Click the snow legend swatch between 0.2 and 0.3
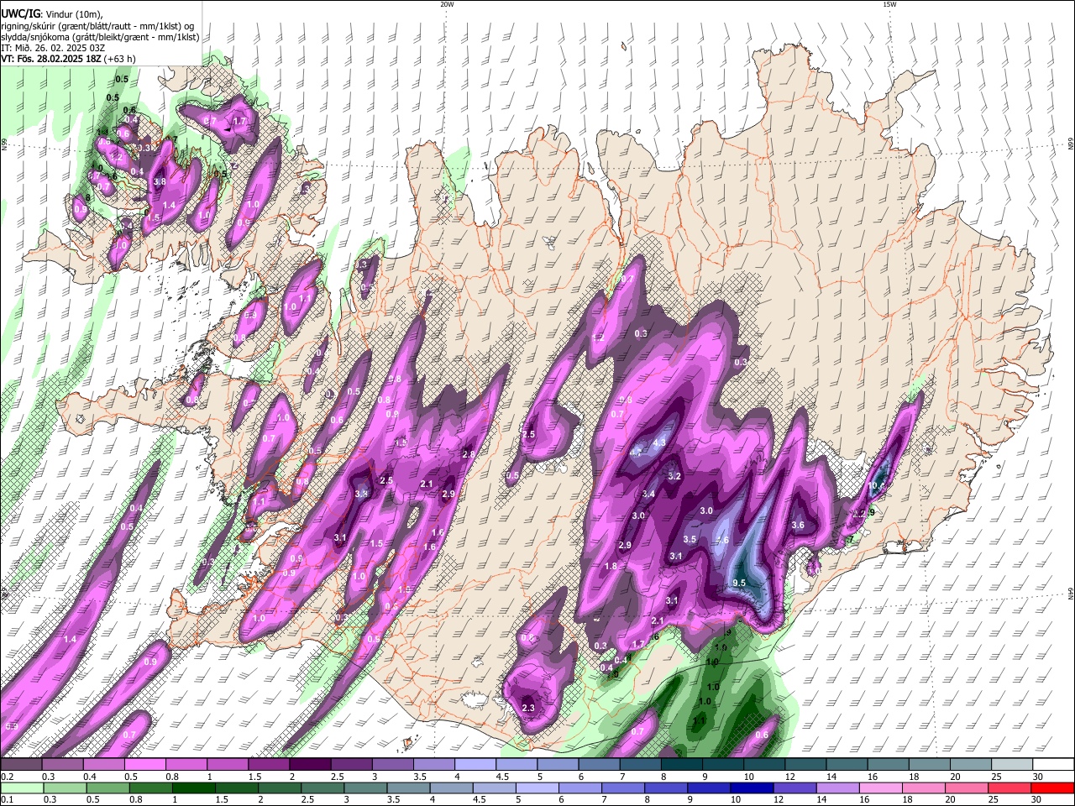 click(x=21, y=765)
